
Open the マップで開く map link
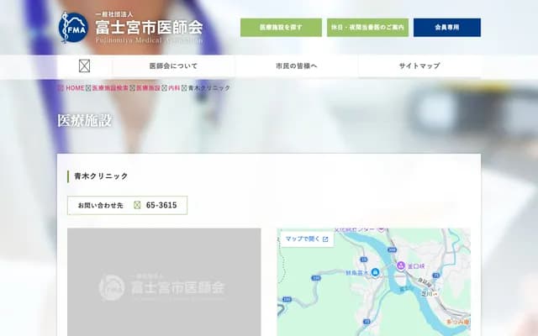point(307,239)
